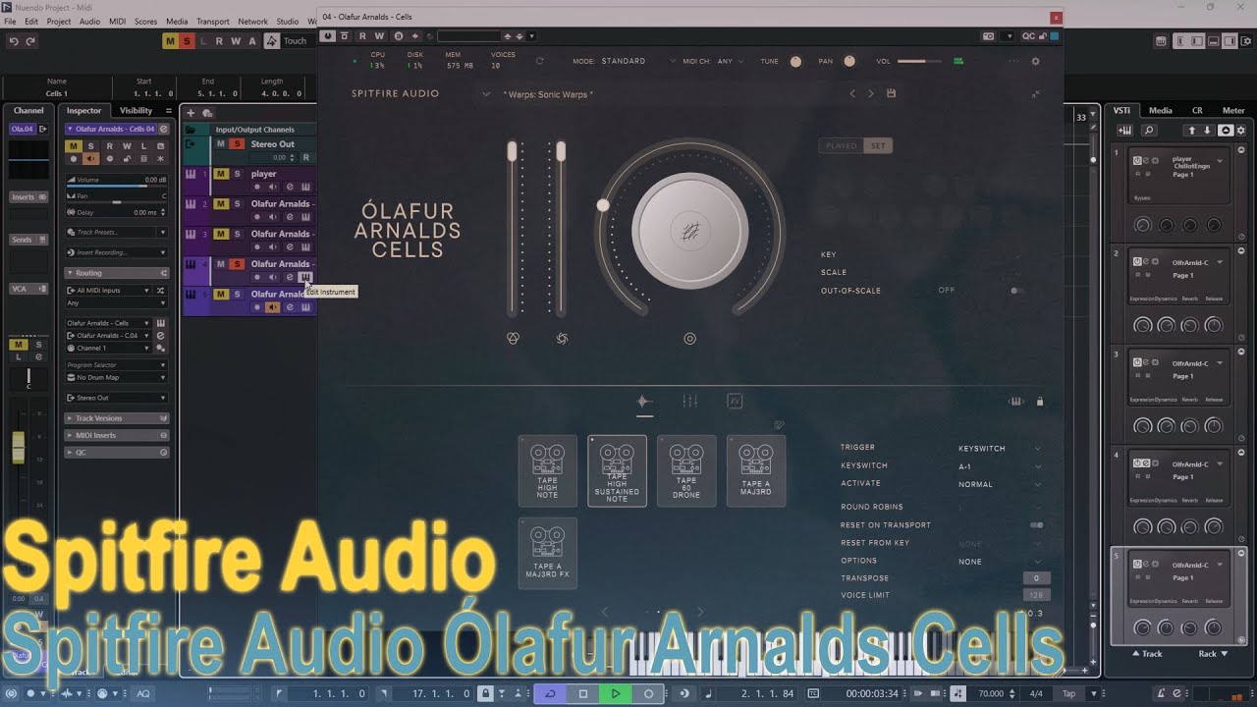Open the Keyswitch A-1 dropdown
1257x707 pixels.
1000,466
